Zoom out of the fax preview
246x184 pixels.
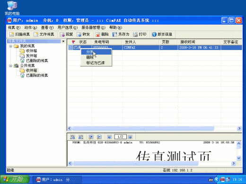tap(99, 137)
